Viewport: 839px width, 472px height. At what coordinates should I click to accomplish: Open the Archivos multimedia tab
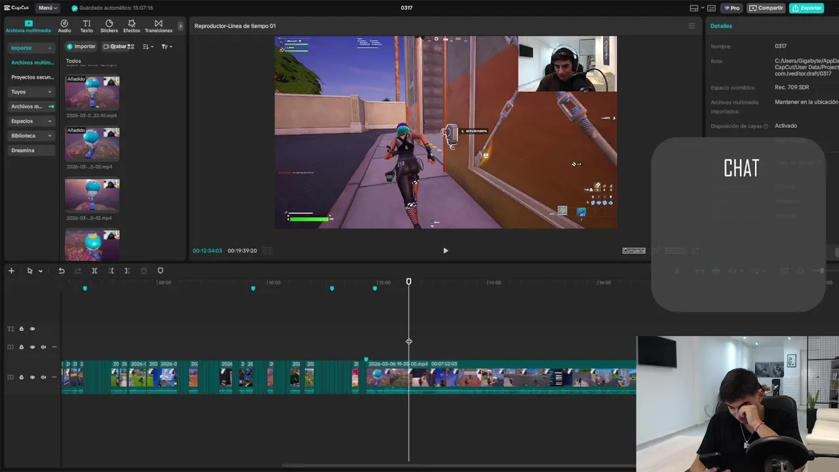click(28, 26)
